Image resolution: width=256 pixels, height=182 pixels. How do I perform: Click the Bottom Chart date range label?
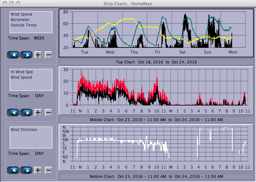point(156,176)
